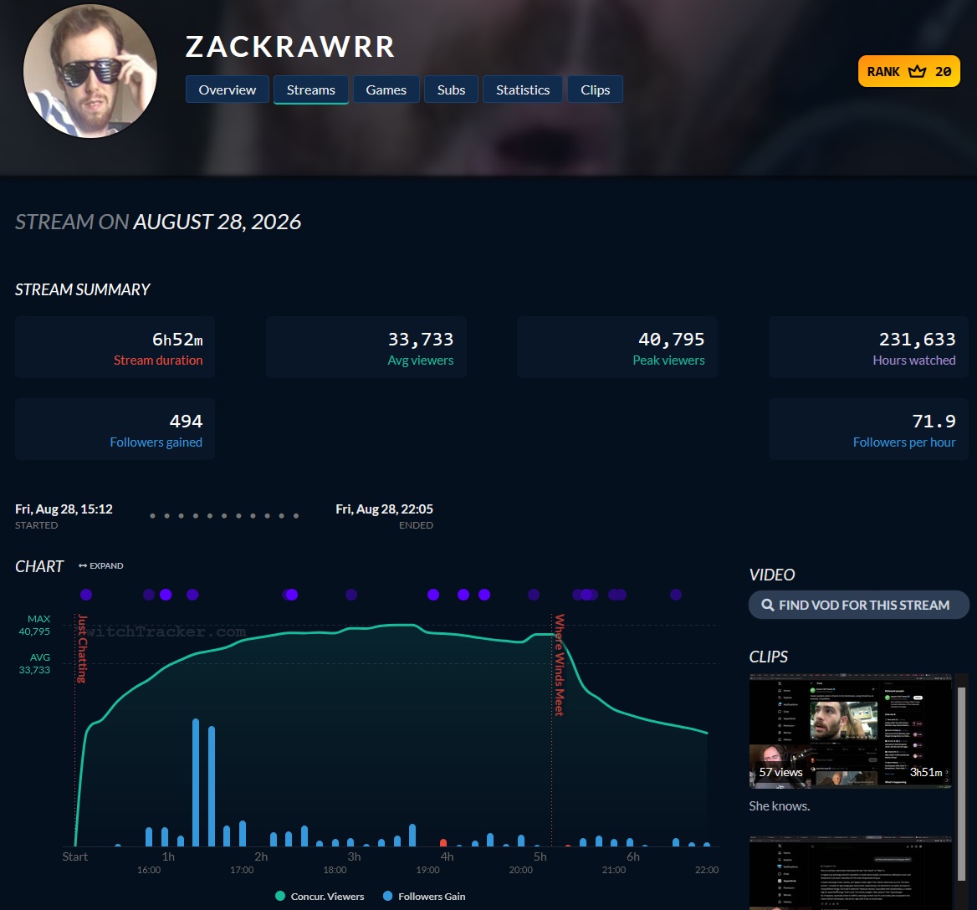Expand the chart via EXPAND label
Screen dimensions: 977x910
coord(106,565)
